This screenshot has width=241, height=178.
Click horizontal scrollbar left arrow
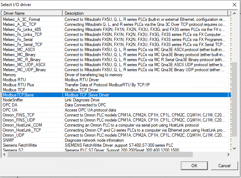pos(4,155)
